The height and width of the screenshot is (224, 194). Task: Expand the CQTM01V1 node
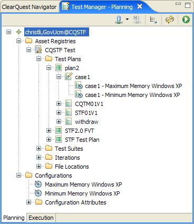point(59,104)
